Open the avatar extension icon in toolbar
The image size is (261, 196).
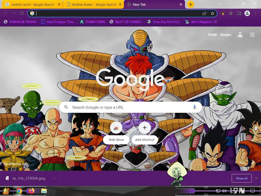[x=223, y=13]
